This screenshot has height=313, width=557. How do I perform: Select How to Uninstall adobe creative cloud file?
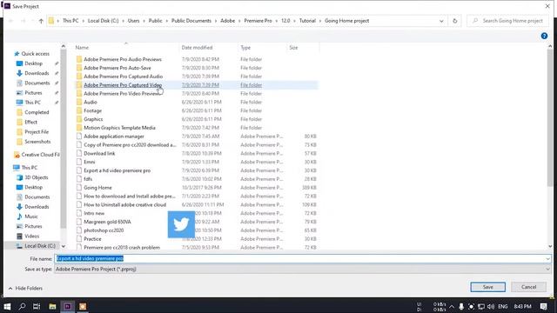[x=124, y=205]
